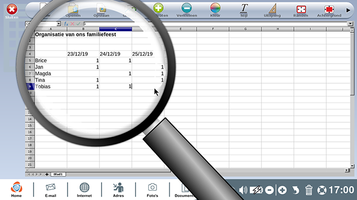The width and height of the screenshot is (357, 200).
Task: Open E-mail from the bottom dock
Action: click(x=51, y=190)
